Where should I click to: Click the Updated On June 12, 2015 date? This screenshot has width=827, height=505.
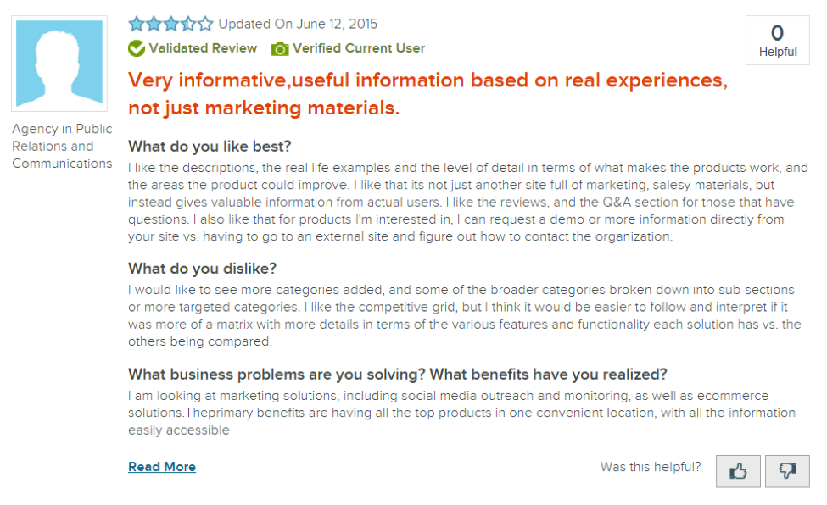pyautogui.click(x=298, y=25)
